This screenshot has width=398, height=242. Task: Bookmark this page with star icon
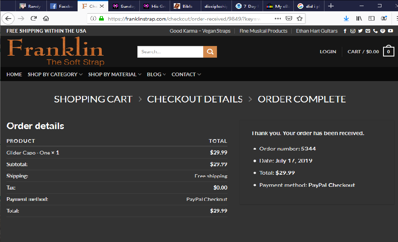[299, 19]
